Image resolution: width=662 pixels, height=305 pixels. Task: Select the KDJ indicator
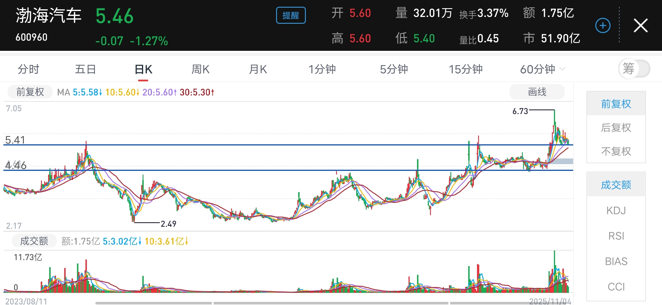pos(616,210)
